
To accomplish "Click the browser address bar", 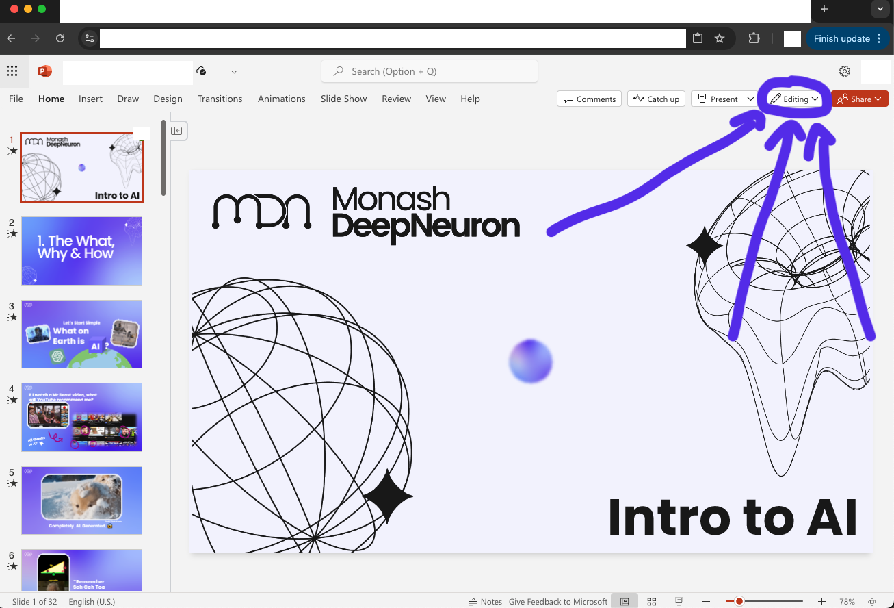I will [x=393, y=38].
